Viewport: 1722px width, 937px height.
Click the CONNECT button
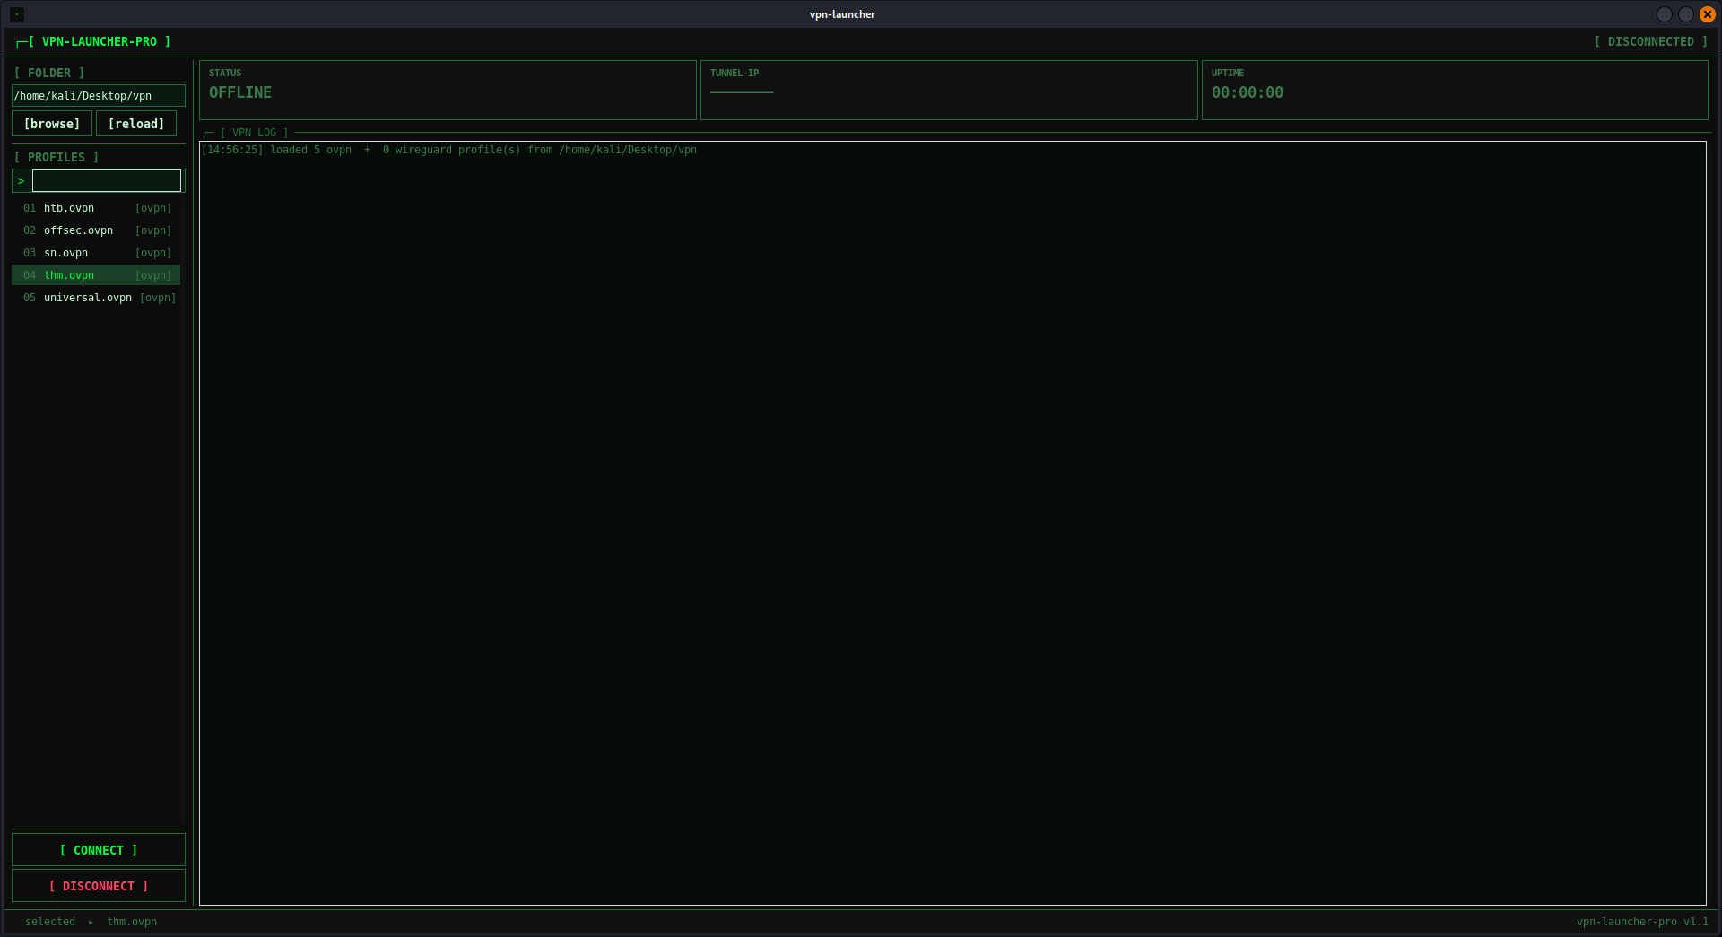pos(99,850)
